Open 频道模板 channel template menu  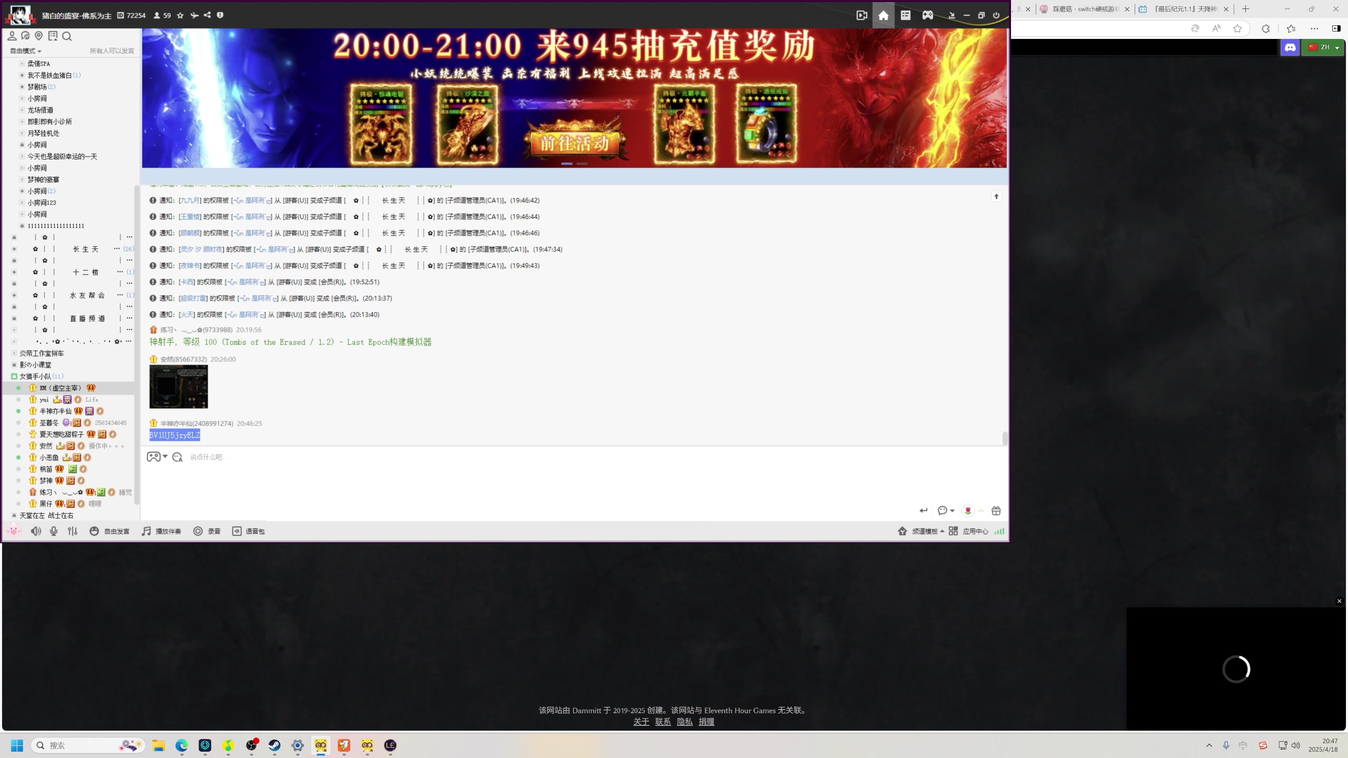921,531
